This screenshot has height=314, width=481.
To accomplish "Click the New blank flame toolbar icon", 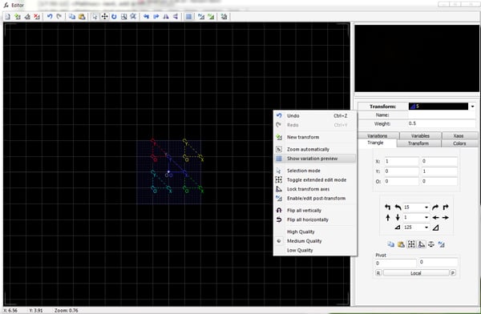I will point(8,17).
